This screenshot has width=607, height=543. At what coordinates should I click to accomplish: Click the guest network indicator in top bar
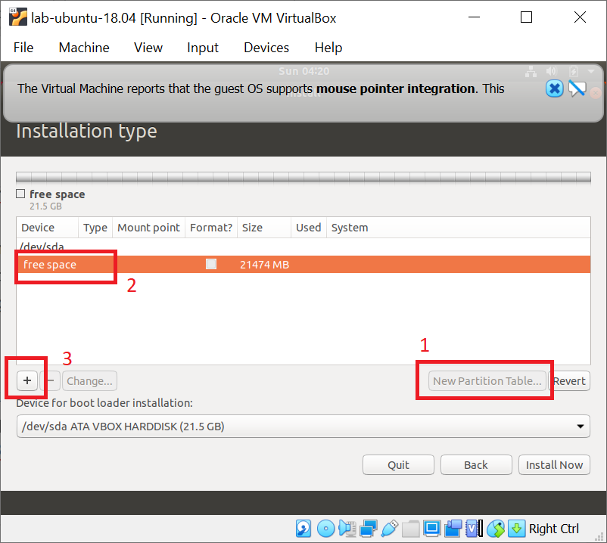point(531,71)
